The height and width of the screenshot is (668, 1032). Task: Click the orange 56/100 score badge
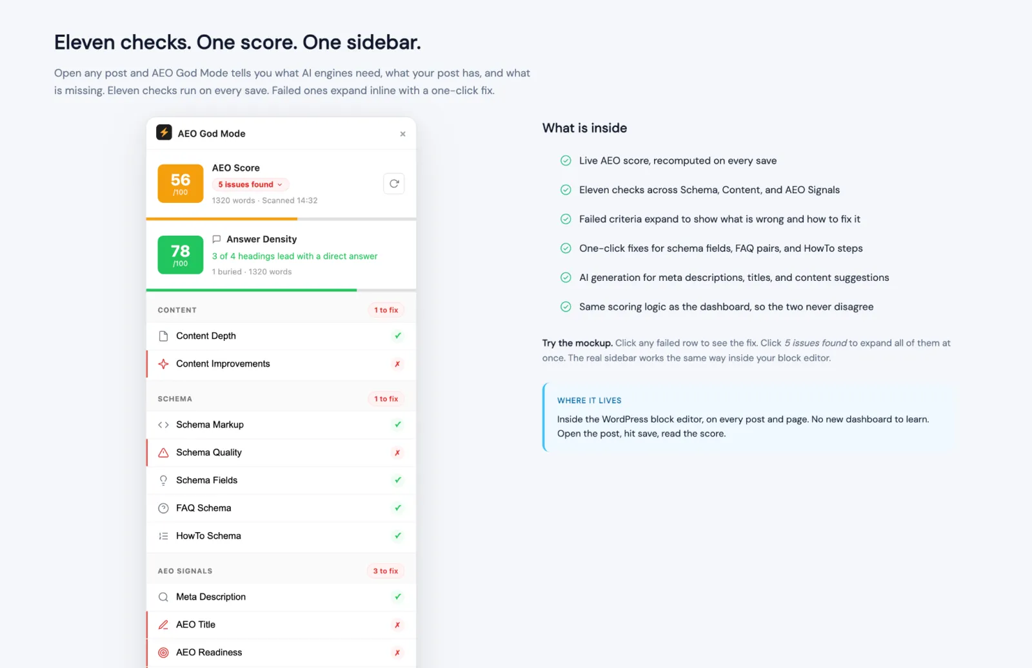181,184
